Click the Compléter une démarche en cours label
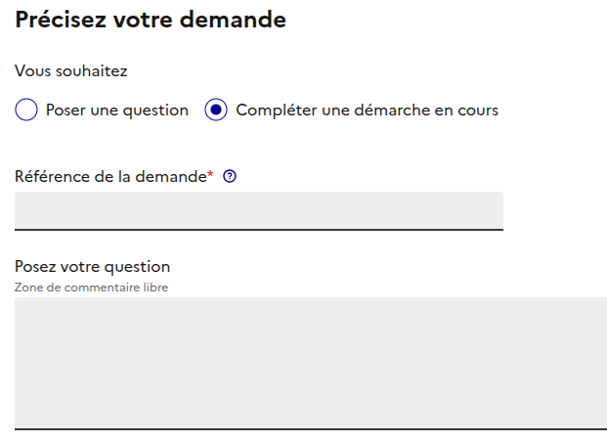The width and height of the screenshot is (607, 443). [367, 111]
